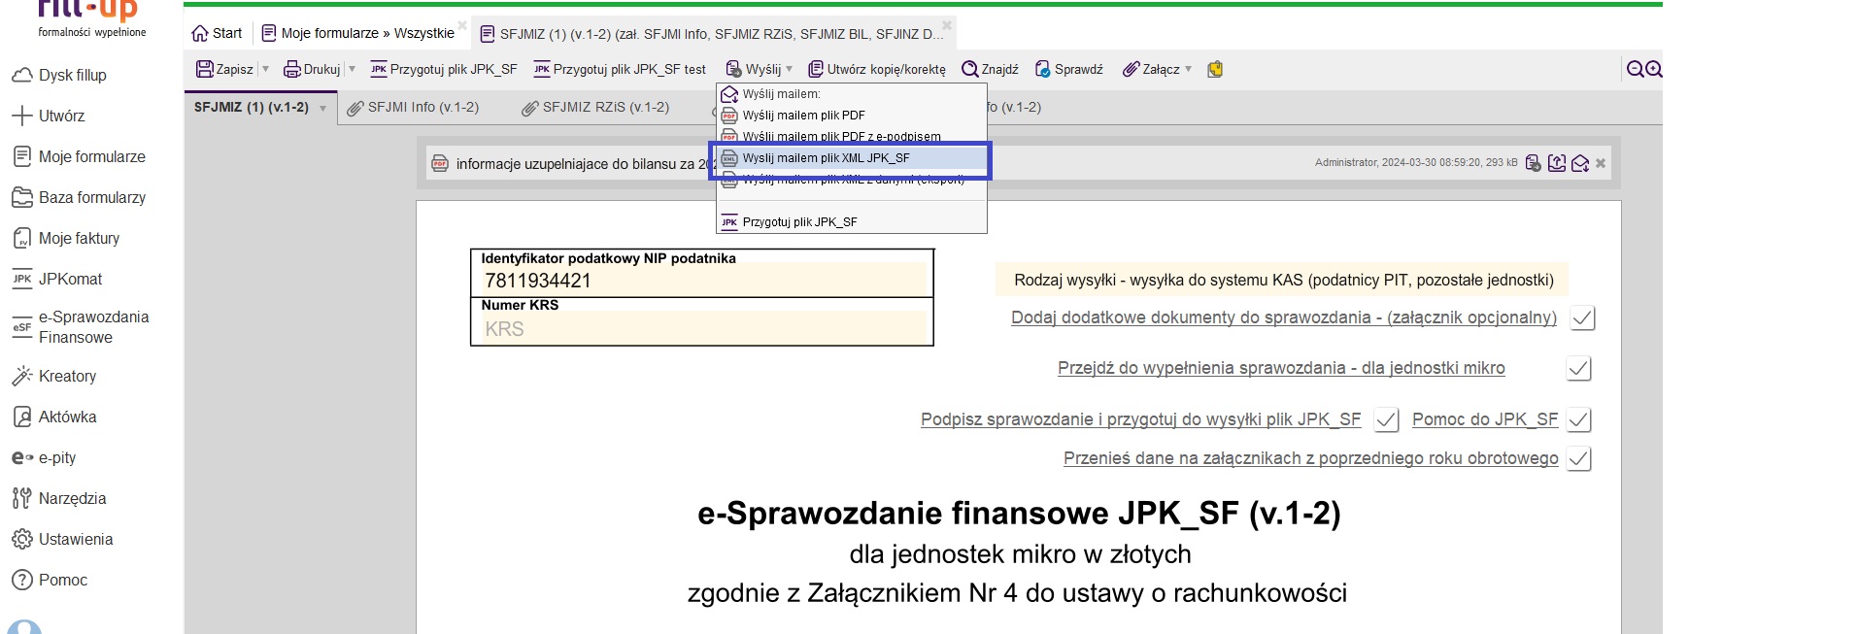Viewport: 1858px width, 634px height.
Task: Click the Rodzaj wysyłki field
Action: pyautogui.click(x=1283, y=280)
